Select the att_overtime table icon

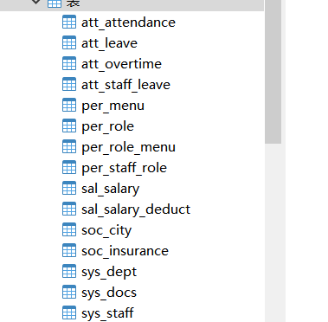click(69, 64)
